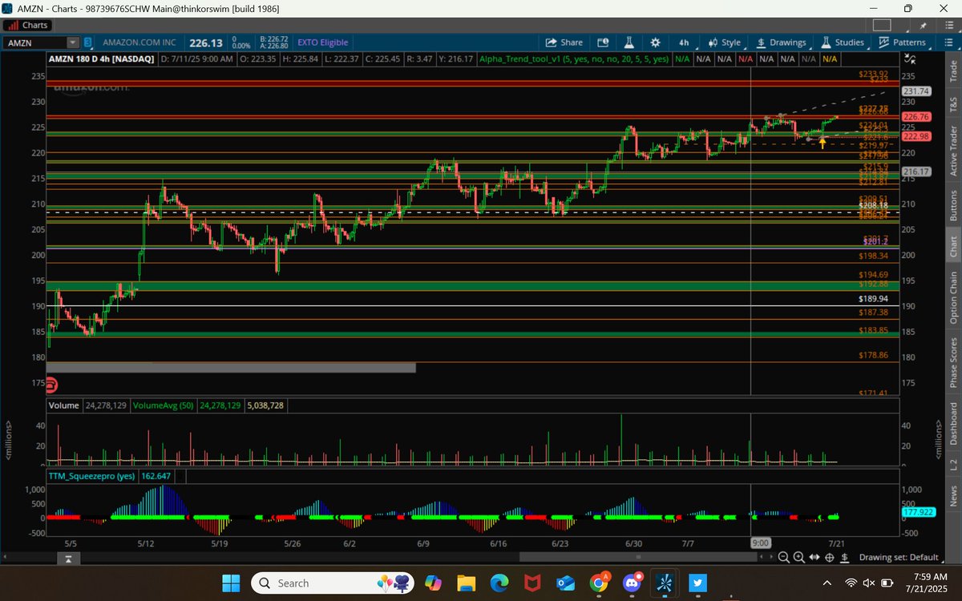Open the Buttons side tab

[x=953, y=206]
